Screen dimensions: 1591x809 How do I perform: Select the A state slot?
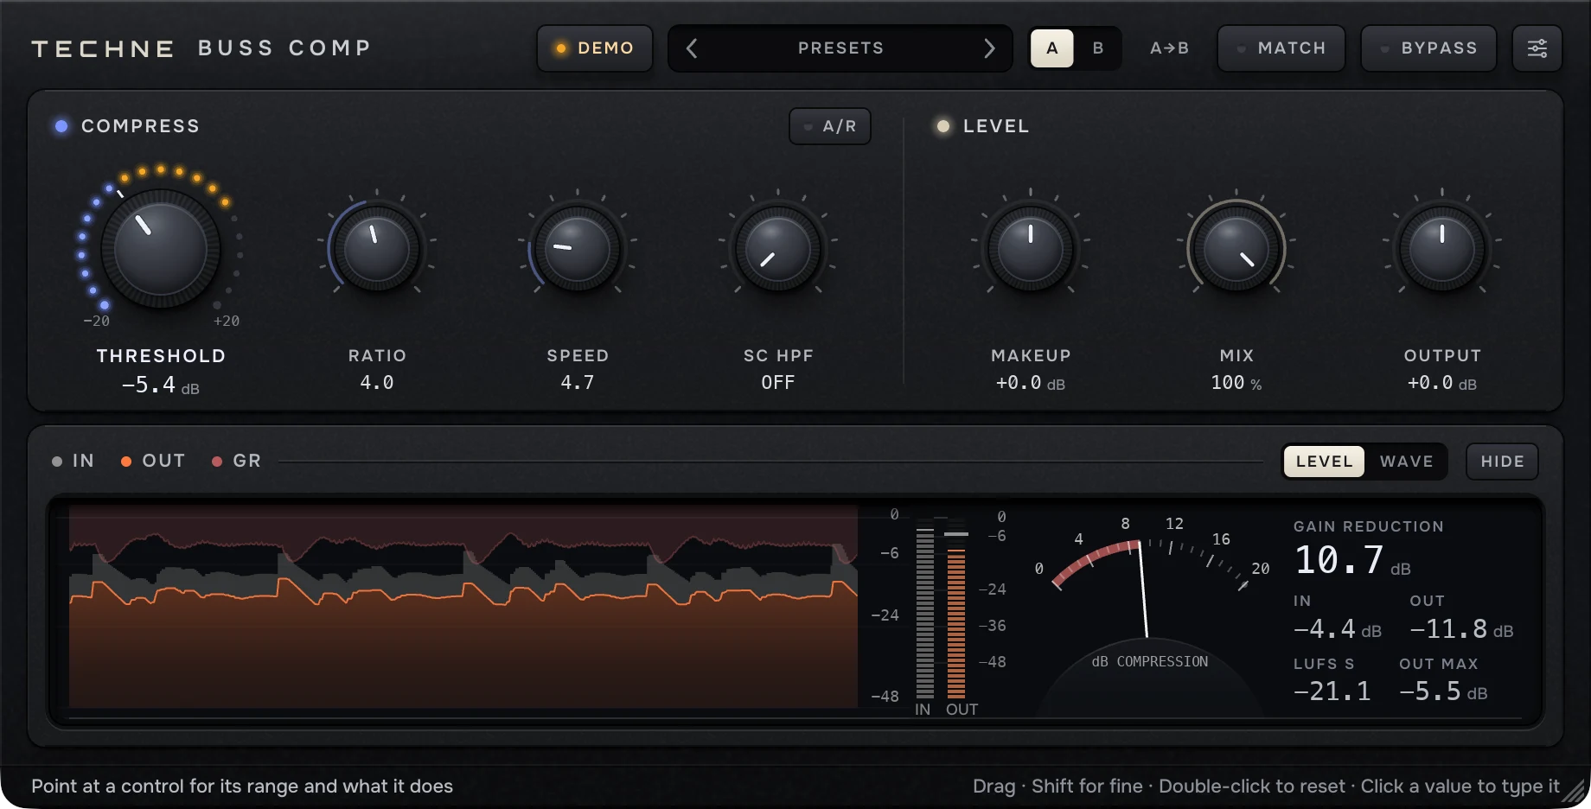[x=1052, y=48]
